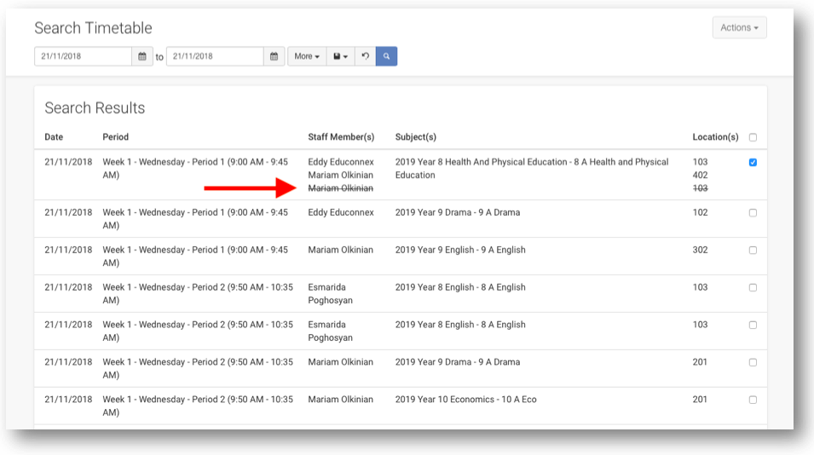Click the location value 102

pyautogui.click(x=700, y=212)
